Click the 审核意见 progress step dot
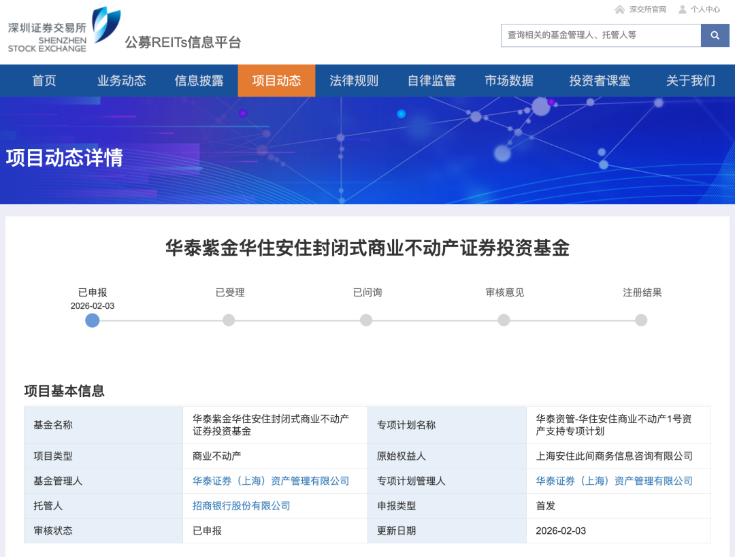This screenshot has width=735, height=557. pos(504,320)
